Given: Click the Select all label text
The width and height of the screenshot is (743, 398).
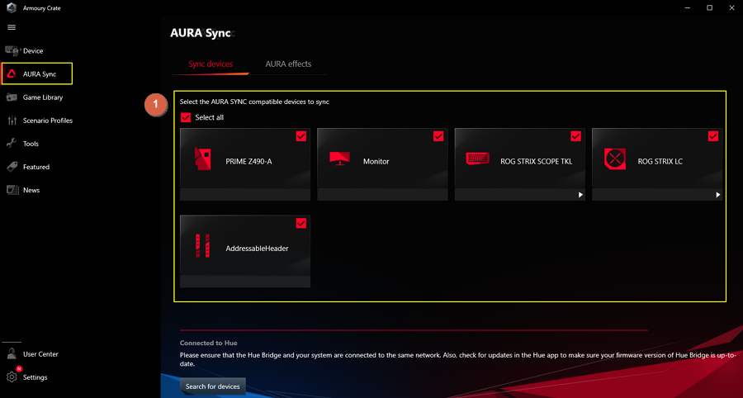Looking at the screenshot, I should pos(210,117).
